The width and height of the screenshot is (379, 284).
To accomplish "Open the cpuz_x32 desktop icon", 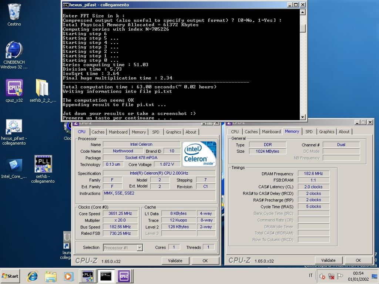I will click(14, 91).
